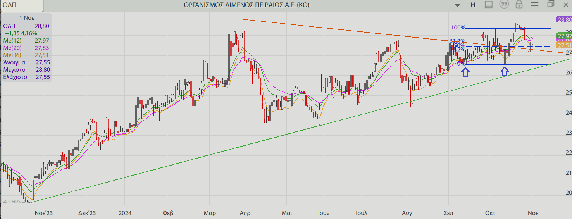Click the Σεπ date axis label
Screen dimensions: 572x219
coord(448,213)
